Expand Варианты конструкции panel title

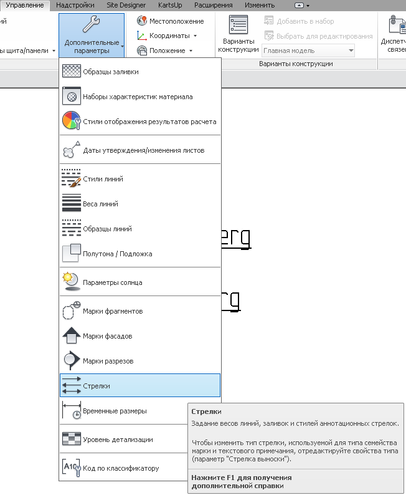pyautogui.click(x=296, y=64)
